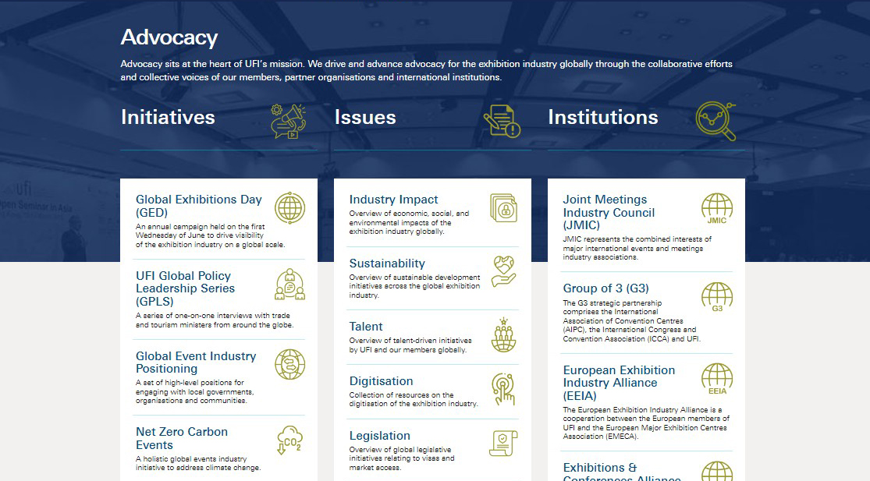Open Exhibitions & Conferences Alliance link
This screenshot has width=870, height=481.
click(x=621, y=472)
